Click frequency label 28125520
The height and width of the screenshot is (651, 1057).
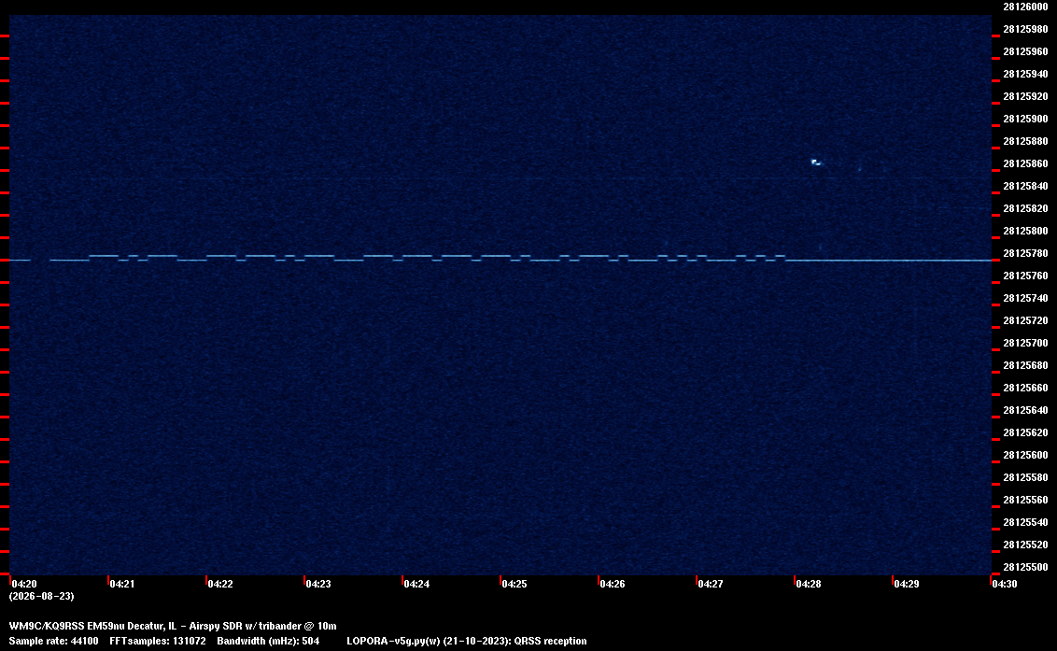[x=1025, y=545]
